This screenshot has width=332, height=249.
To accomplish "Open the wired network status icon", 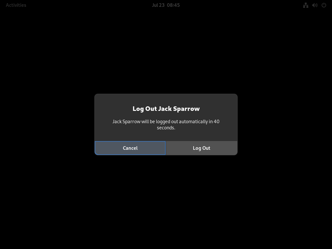I will [x=305, y=5].
